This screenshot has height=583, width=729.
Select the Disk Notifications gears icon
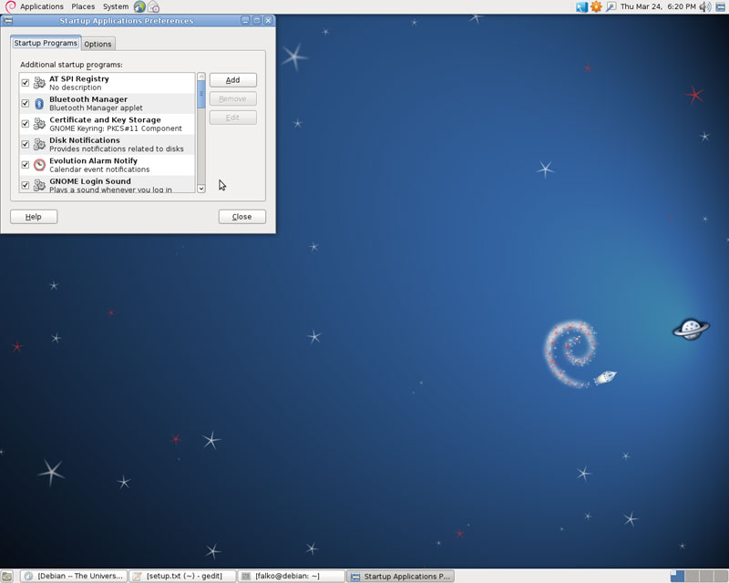point(39,144)
